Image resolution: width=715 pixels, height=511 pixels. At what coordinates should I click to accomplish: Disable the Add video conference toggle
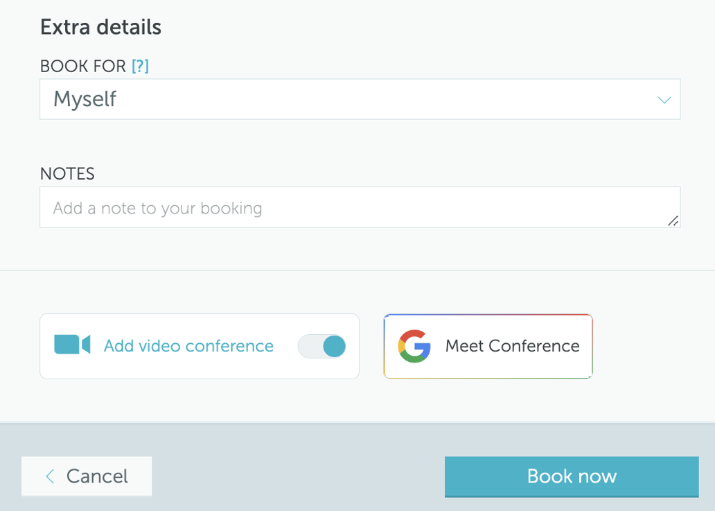pyautogui.click(x=321, y=346)
